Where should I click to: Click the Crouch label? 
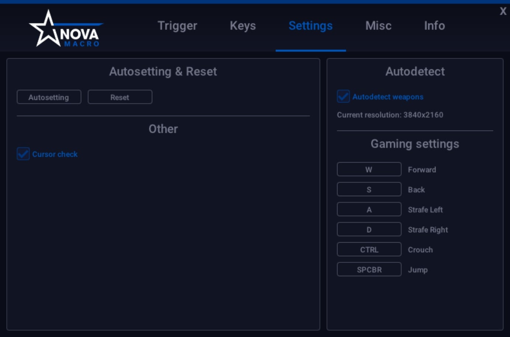tap(420, 250)
